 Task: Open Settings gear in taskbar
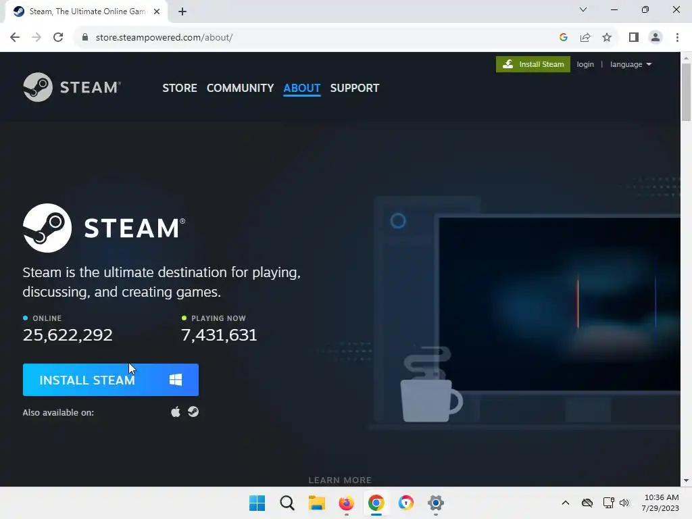pyautogui.click(x=436, y=503)
